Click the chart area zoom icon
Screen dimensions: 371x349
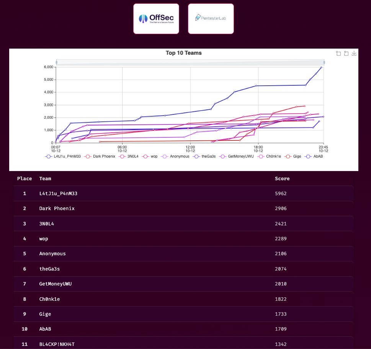click(x=338, y=54)
